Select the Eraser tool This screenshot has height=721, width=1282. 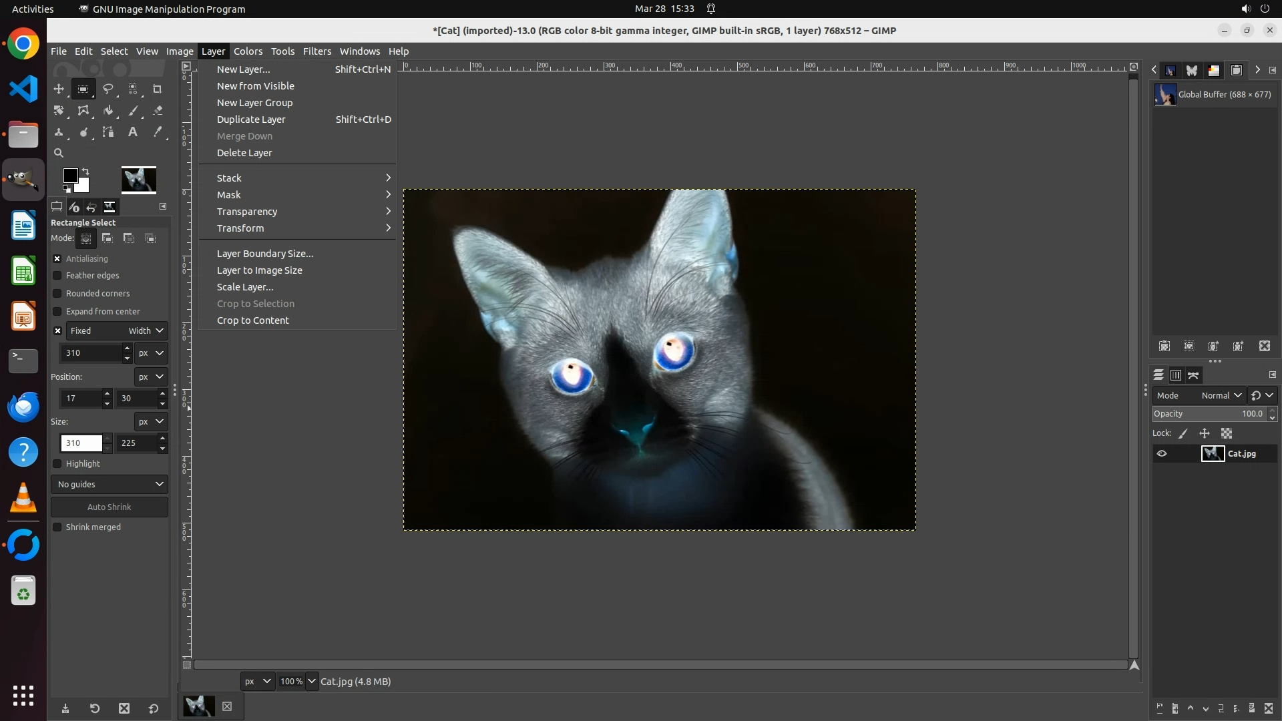[158, 111]
